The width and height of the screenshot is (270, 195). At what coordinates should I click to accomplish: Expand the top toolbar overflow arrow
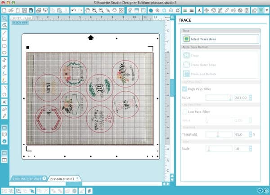click(267, 10)
